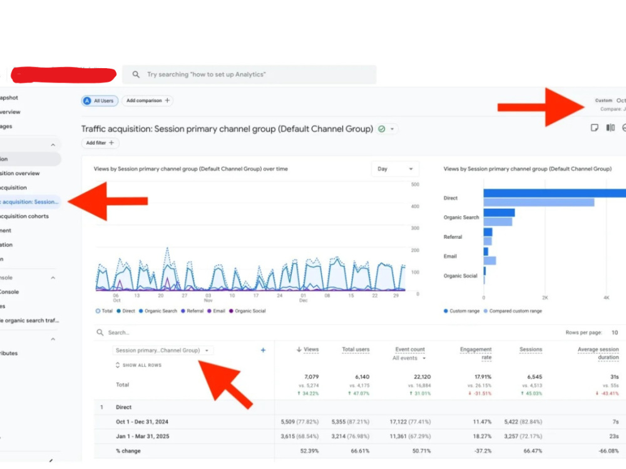Screen dimensions: 626x469
Task: Click the Direct row label in table
Action: [124, 408]
